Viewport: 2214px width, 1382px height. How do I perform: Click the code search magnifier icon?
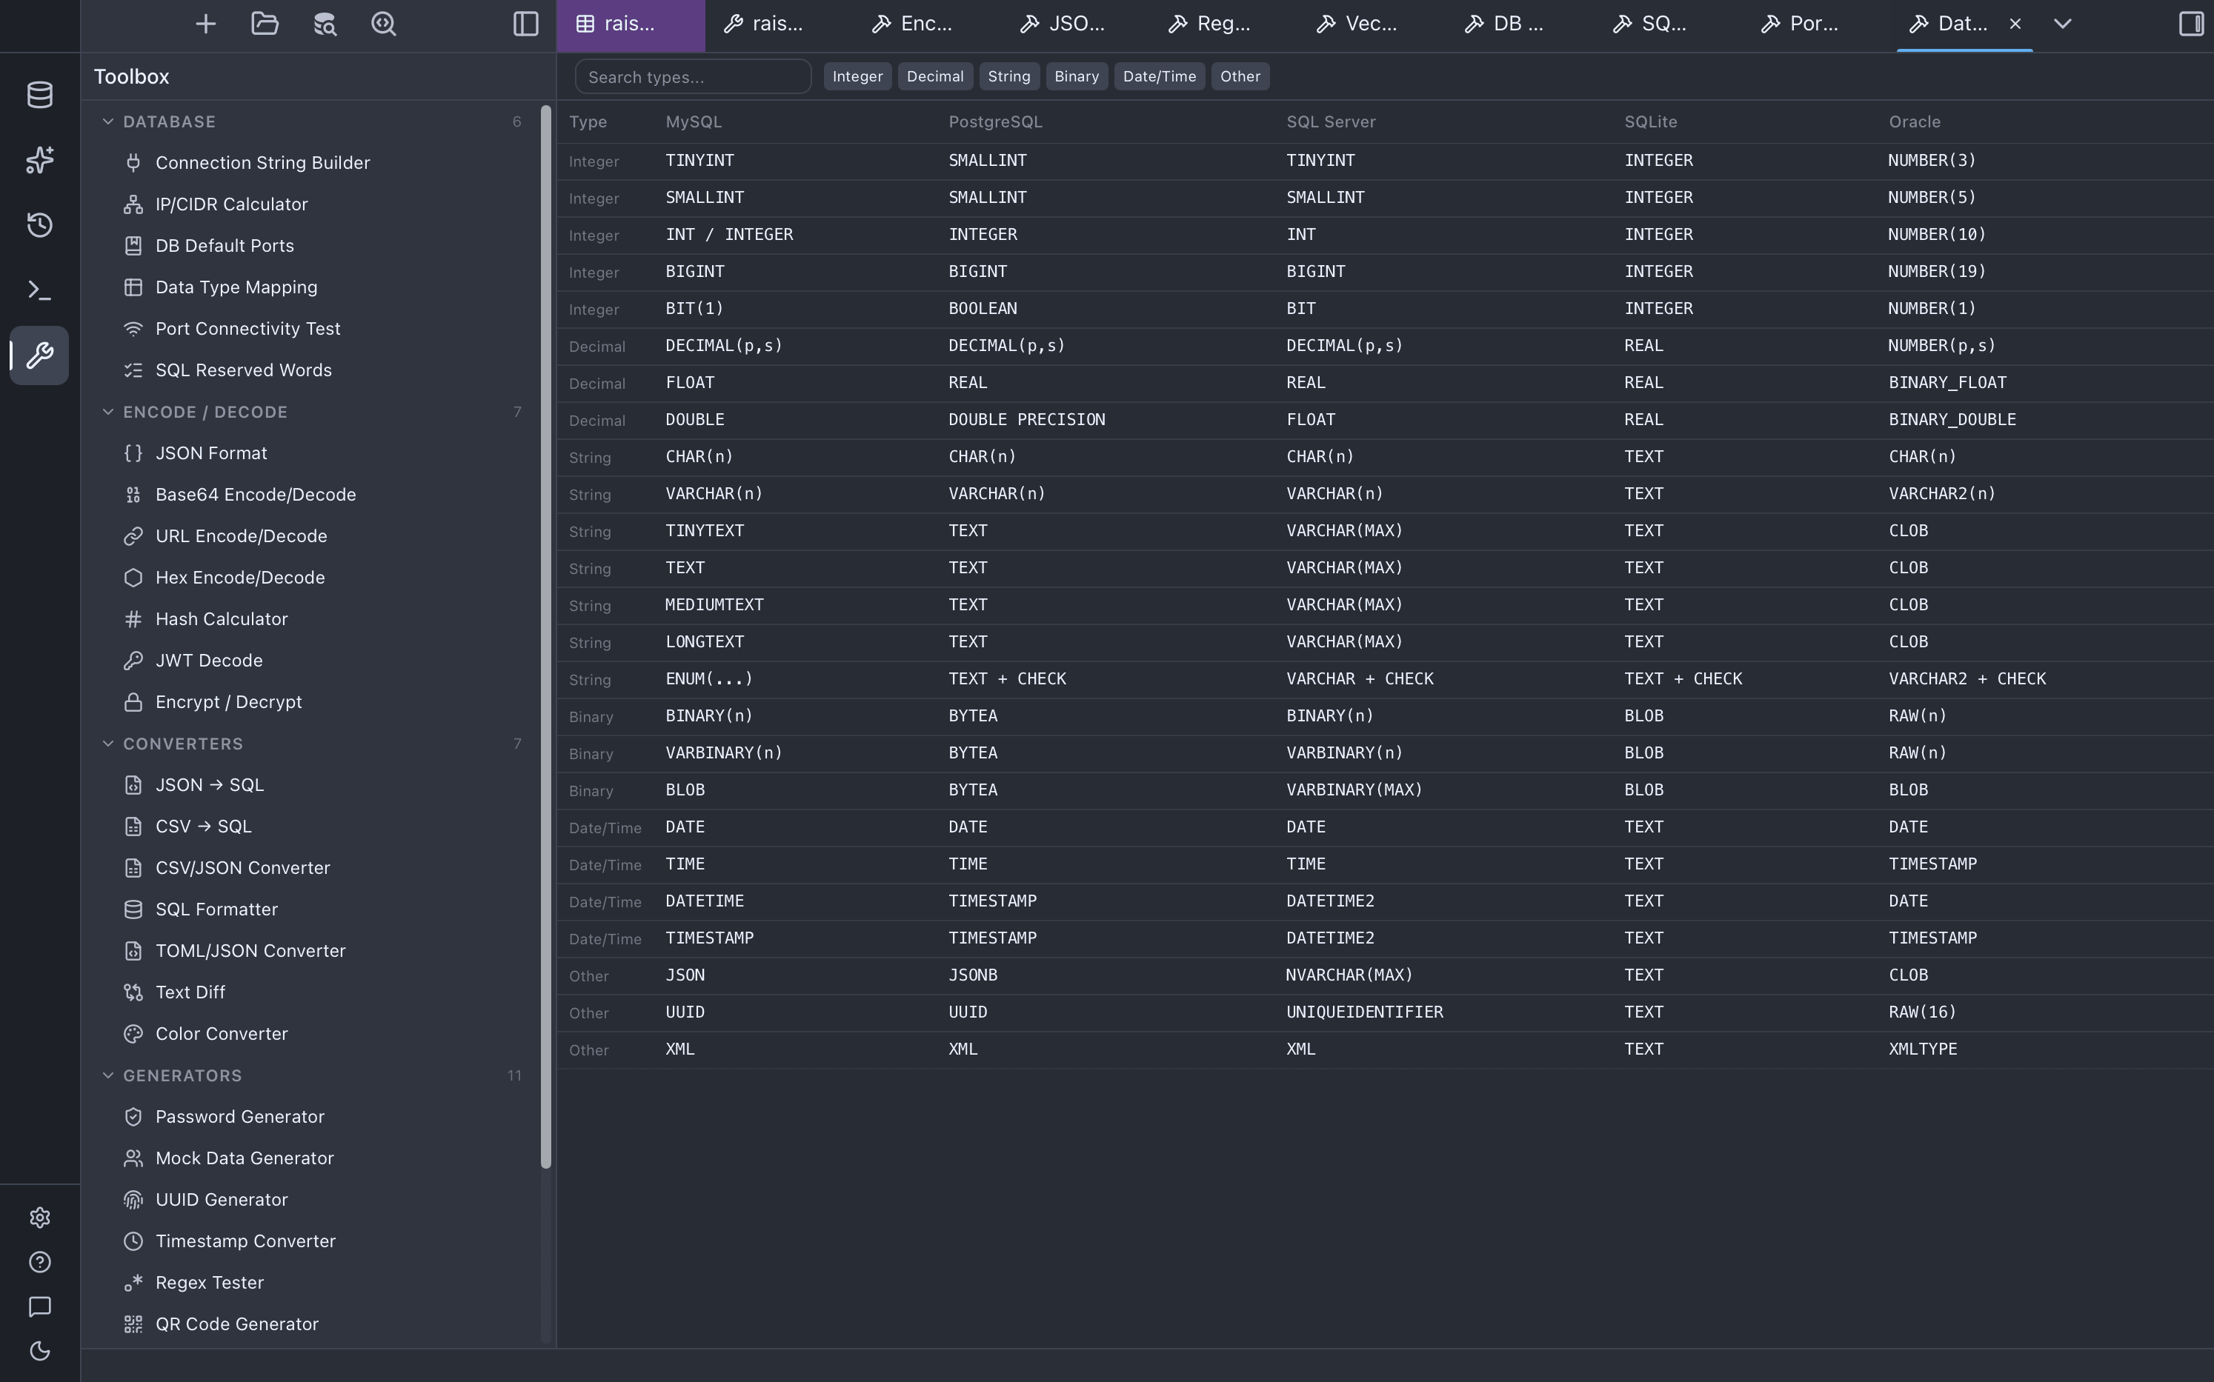383,24
